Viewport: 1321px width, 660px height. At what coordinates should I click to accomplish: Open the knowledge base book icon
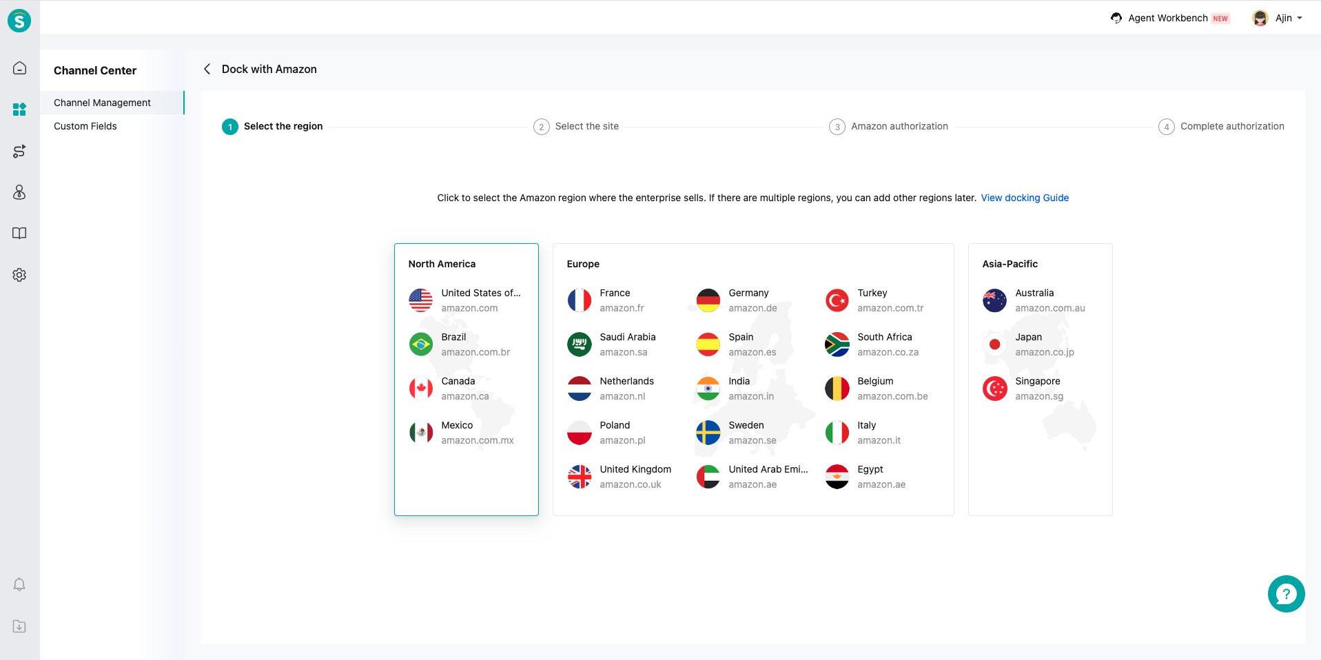[x=19, y=234]
